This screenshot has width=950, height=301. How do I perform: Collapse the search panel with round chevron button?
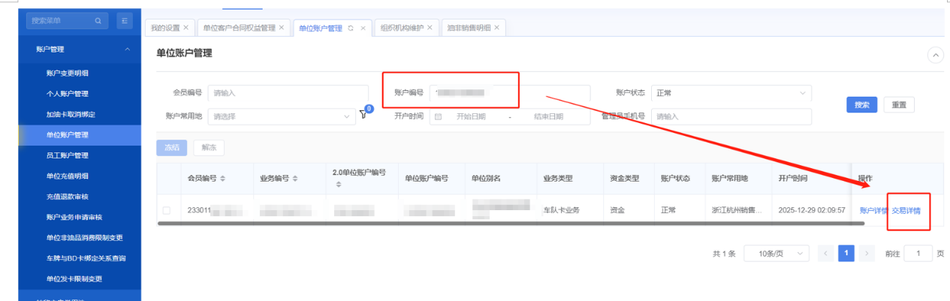(936, 55)
